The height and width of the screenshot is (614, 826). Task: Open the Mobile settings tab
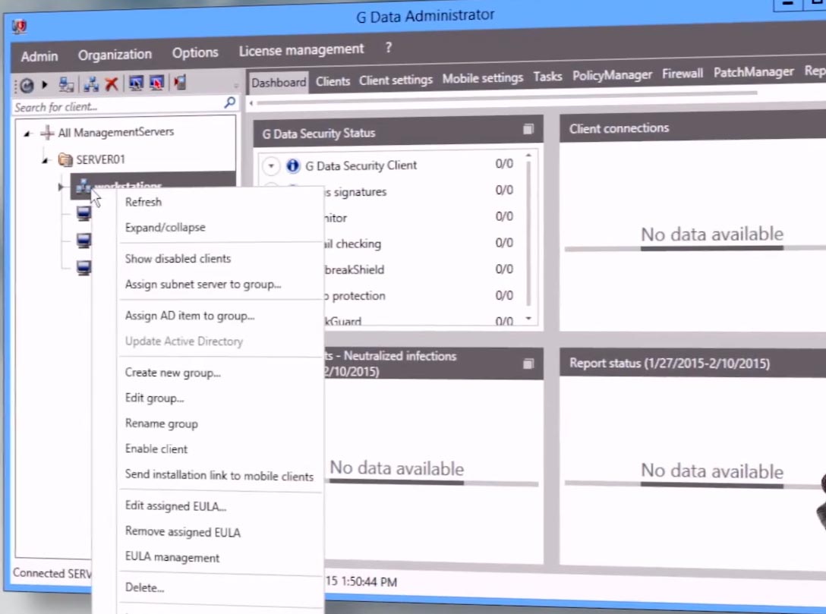click(x=483, y=78)
